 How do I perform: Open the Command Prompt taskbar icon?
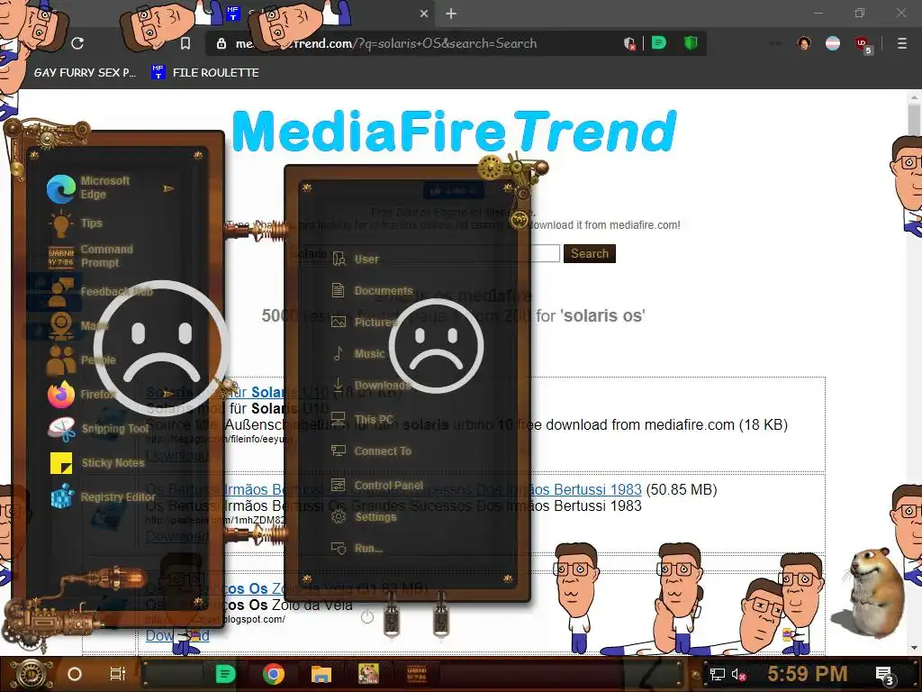point(417,674)
